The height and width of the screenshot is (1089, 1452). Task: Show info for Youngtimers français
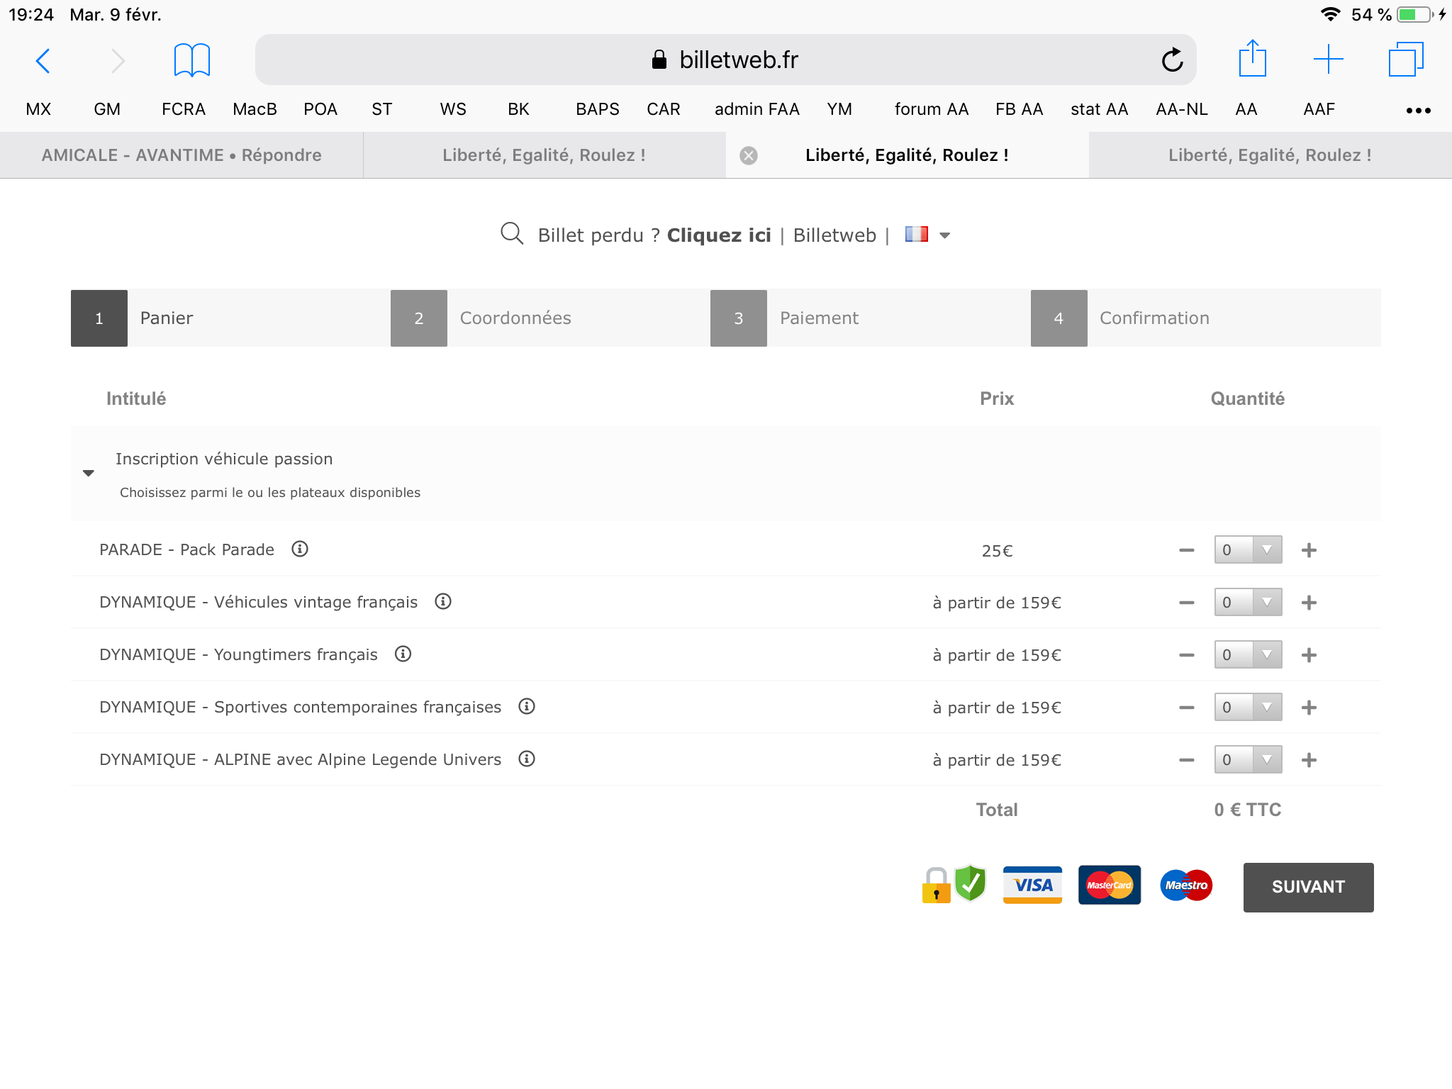403,654
